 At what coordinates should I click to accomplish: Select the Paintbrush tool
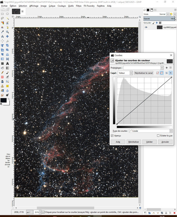click(7, 73)
